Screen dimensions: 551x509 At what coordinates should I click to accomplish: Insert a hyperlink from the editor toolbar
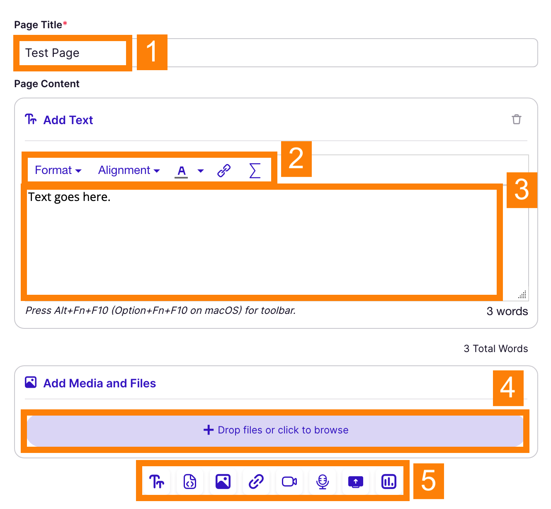pyautogui.click(x=224, y=171)
